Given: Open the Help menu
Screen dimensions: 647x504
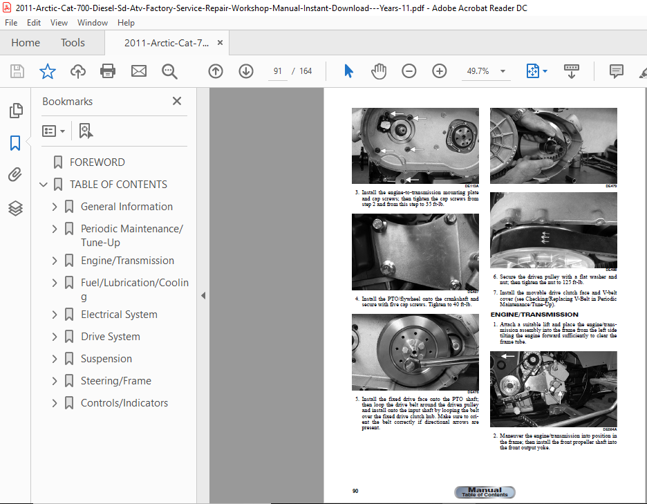Looking at the screenshot, I should tap(126, 23).
